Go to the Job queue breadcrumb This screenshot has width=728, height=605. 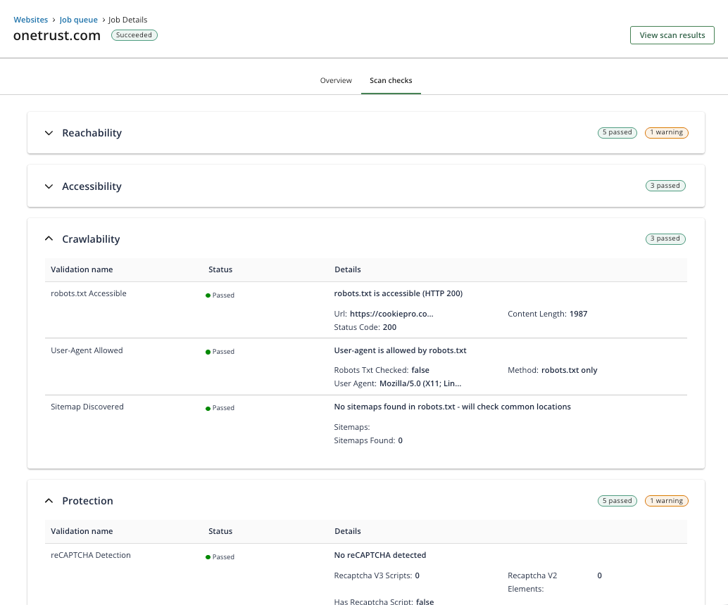(78, 20)
